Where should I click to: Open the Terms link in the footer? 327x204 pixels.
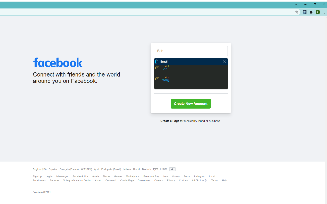[214, 180]
